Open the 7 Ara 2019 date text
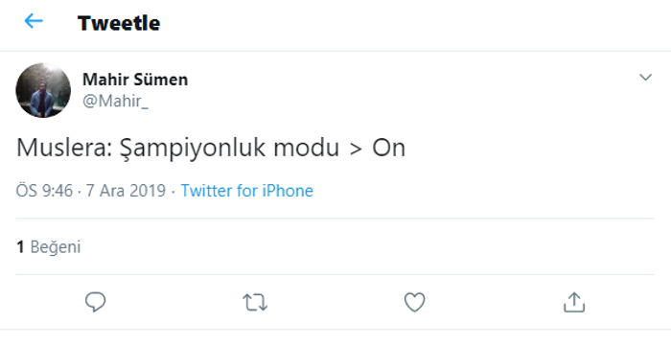 tap(126, 191)
